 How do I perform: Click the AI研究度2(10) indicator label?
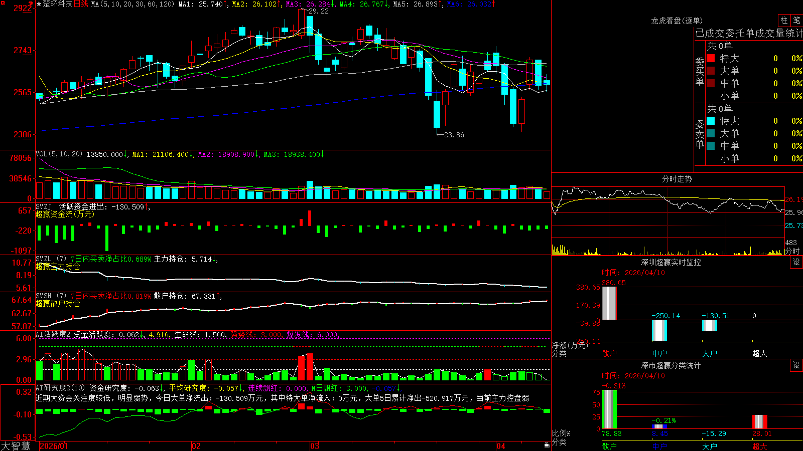coord(60,388)
